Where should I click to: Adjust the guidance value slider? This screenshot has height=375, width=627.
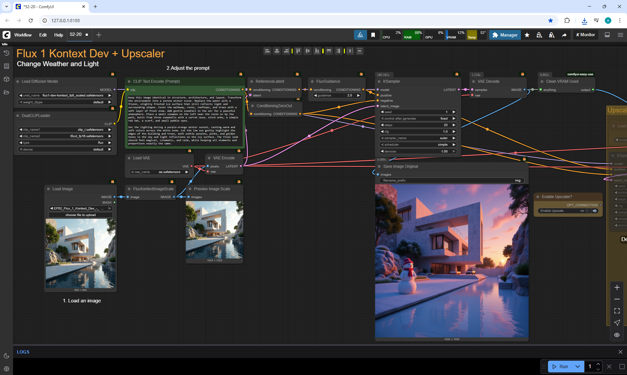coord(337,95)
